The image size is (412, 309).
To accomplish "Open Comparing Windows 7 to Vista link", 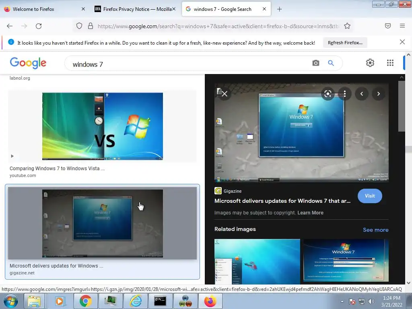I will click(x=57, y=169).
